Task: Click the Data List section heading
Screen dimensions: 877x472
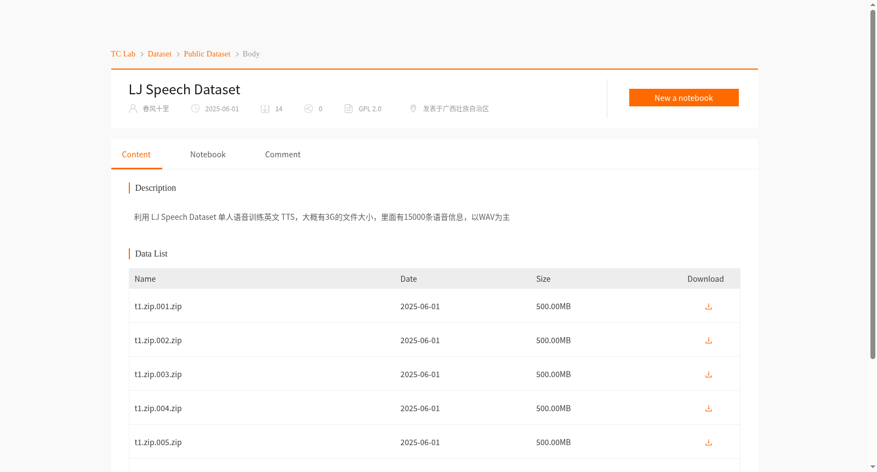Action: click(151, 254)
